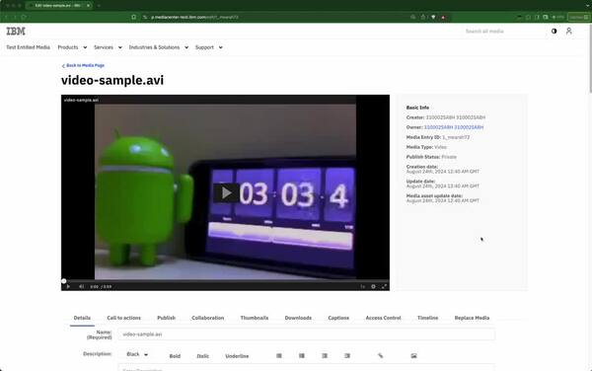Viewport: 592px width, 371px height.
Task: Open Test Entitled Media link
Action: coord(28,47)
